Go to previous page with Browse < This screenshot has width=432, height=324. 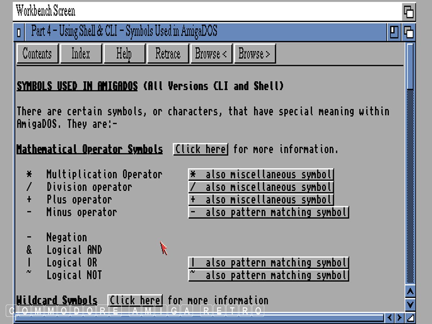(211, 54)
